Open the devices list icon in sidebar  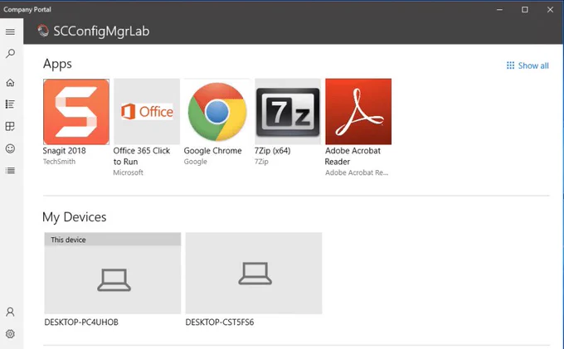[10, 171]
